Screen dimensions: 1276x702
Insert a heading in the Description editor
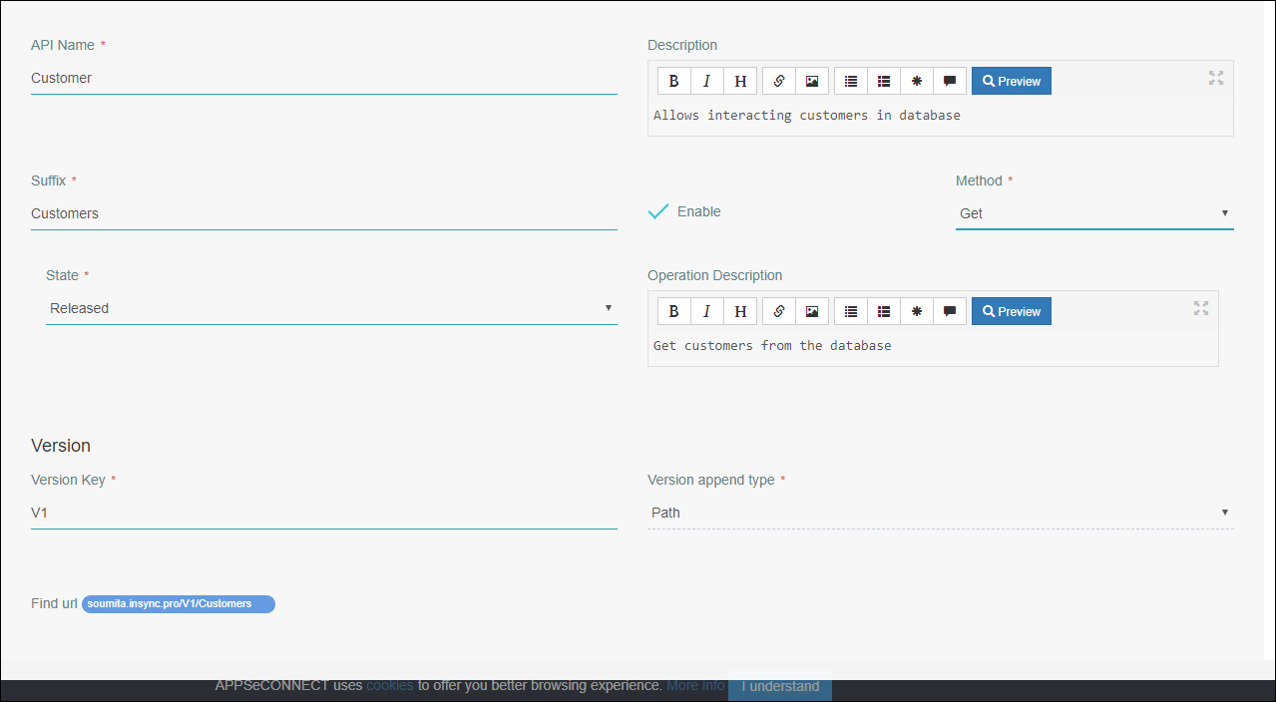(739, 81)
